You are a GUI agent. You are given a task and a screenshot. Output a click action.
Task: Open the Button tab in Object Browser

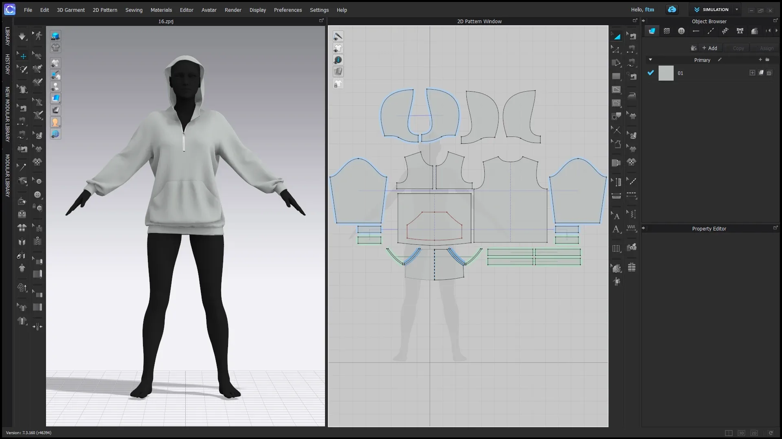pyautogui.click(x=681, y=31)
